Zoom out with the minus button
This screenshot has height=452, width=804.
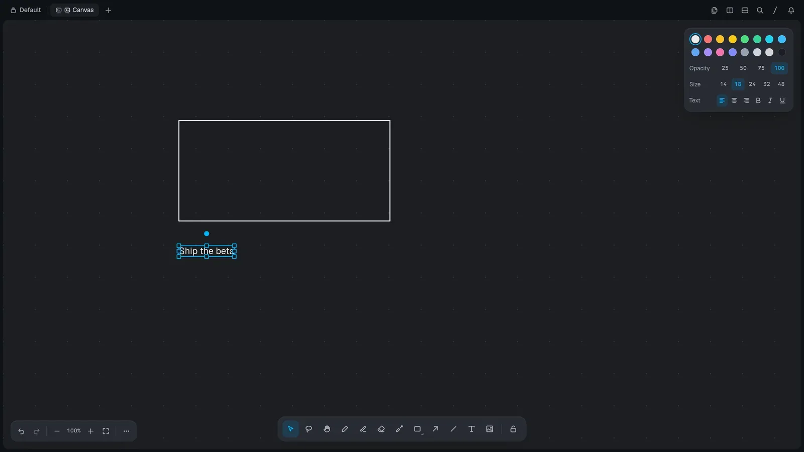coord(57,431)
